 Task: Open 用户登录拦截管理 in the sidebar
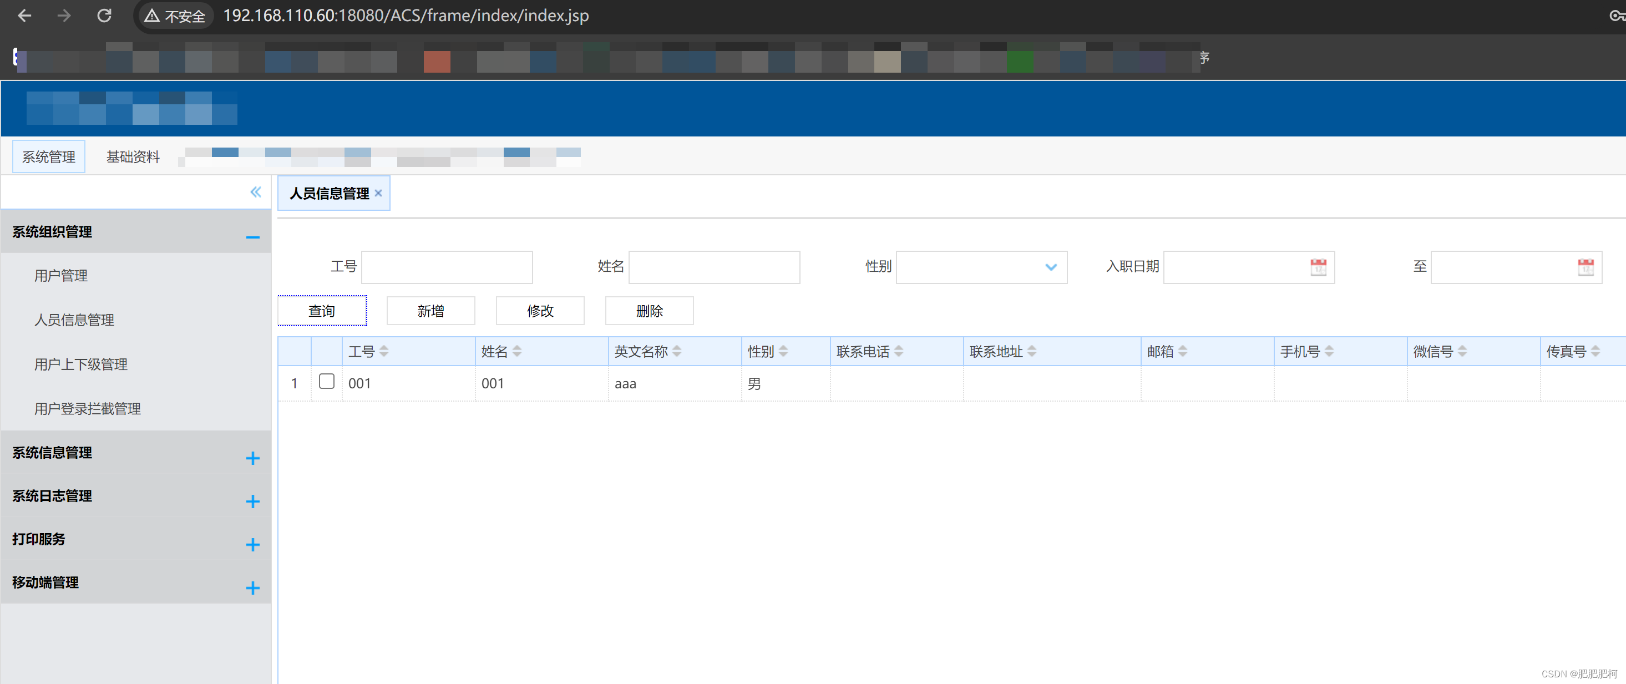tap(87, 409)
